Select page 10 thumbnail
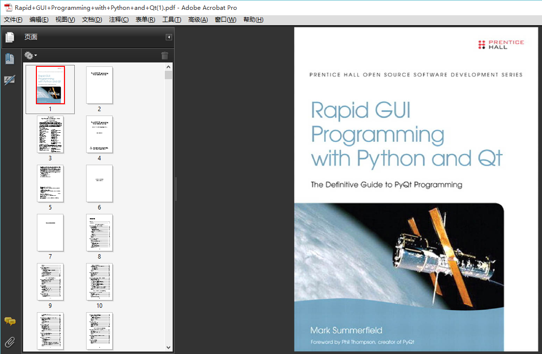Screen dimensions: 542x354 [x=99, y=282]
